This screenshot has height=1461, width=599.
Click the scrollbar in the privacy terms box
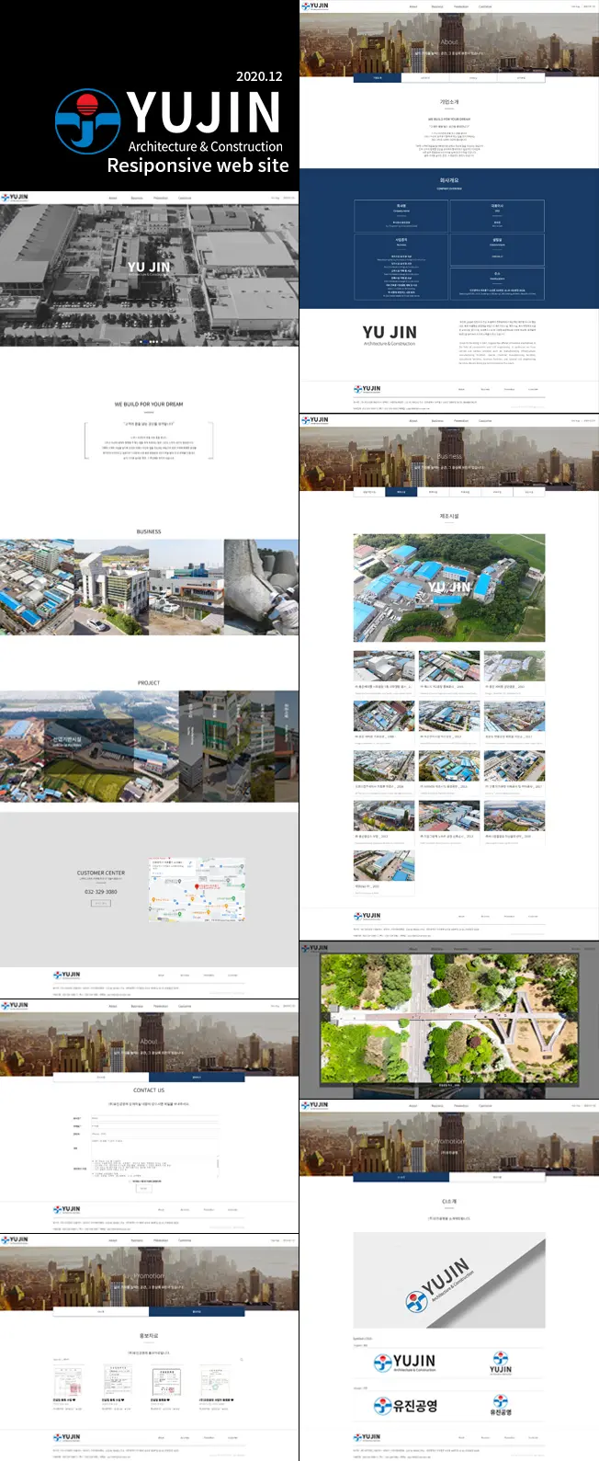point(218,1166)
